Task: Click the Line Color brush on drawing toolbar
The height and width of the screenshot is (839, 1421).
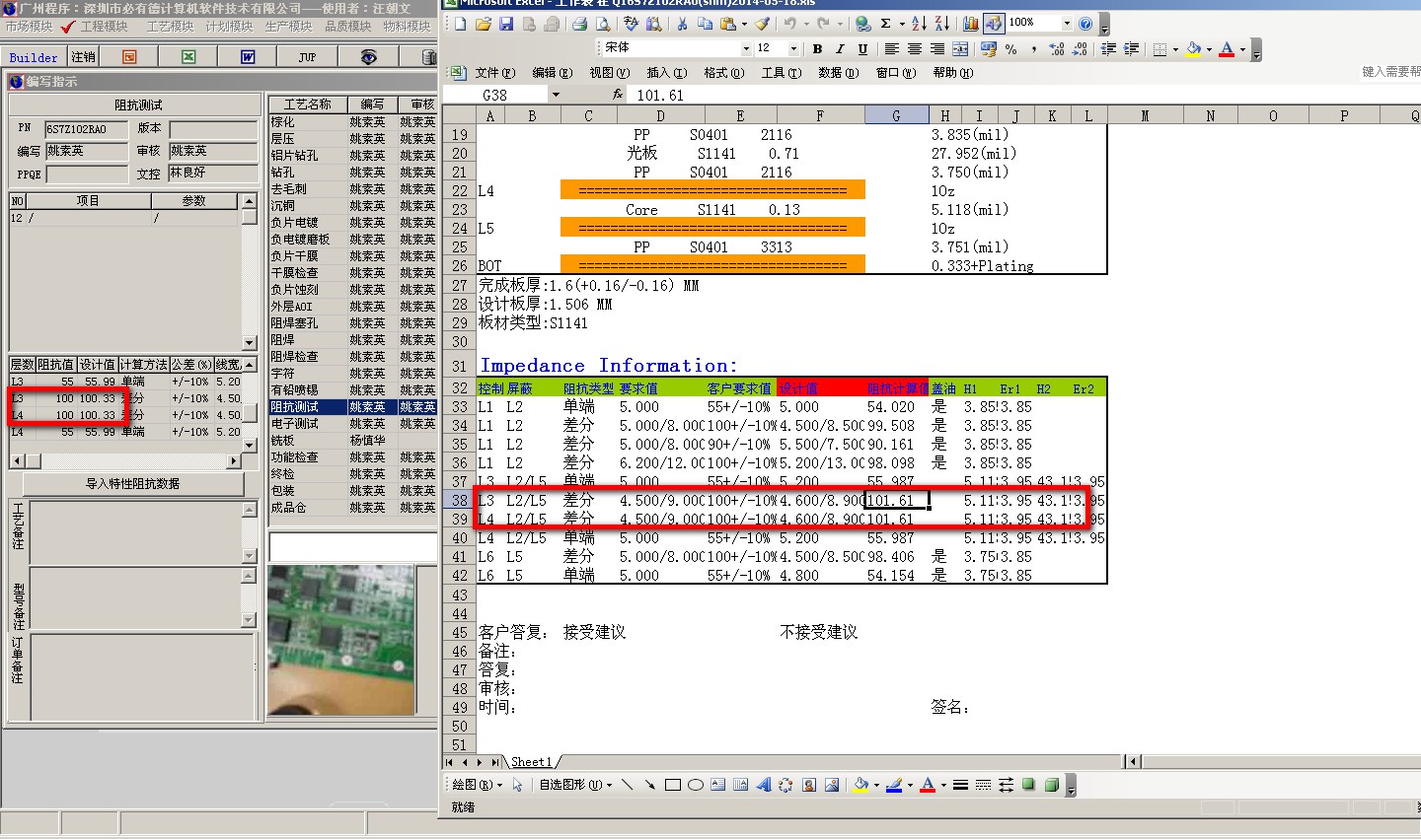Action: point(895,785)
